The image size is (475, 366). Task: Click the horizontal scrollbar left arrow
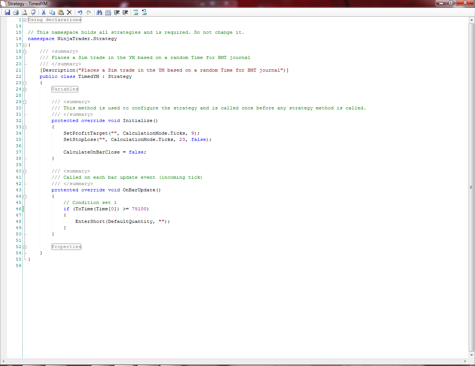coord(3,361)
